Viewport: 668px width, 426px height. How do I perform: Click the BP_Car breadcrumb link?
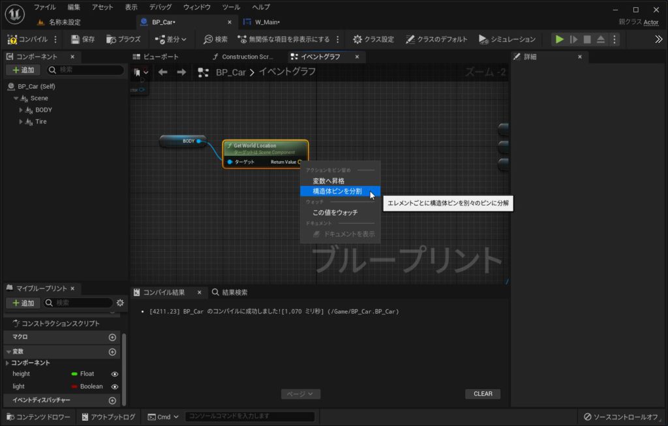point(230,72)
